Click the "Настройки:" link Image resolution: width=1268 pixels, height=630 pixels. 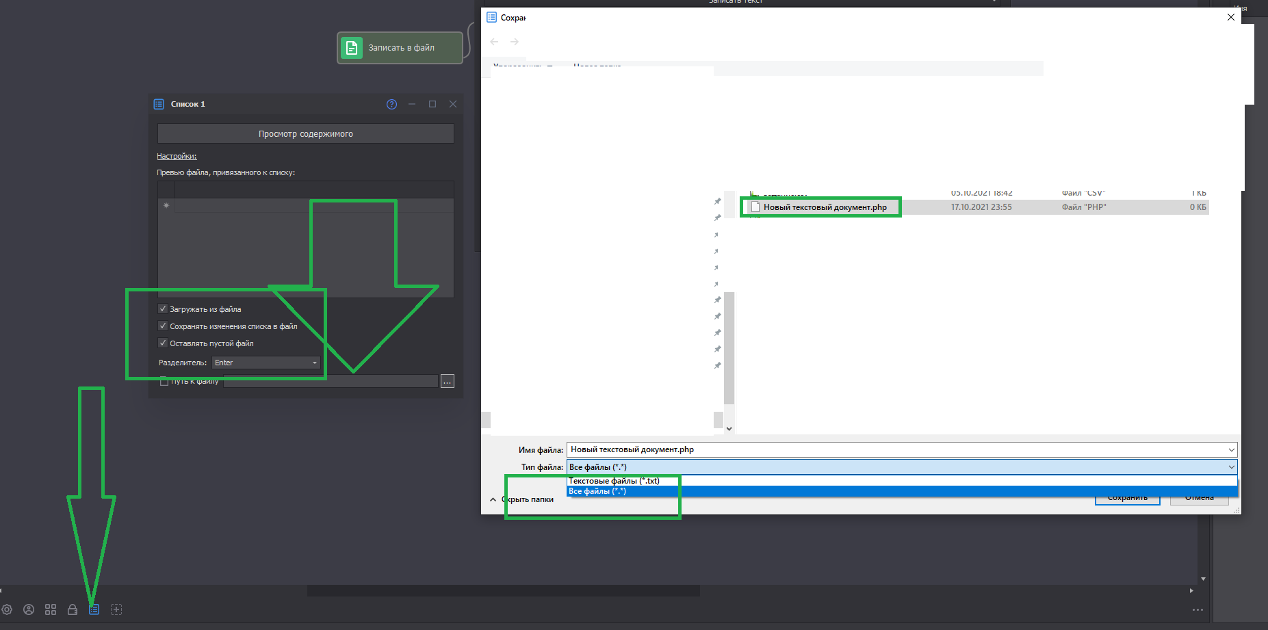click(x=177, y=156)
